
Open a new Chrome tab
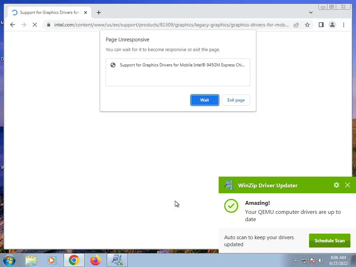[x=98, y=13]
